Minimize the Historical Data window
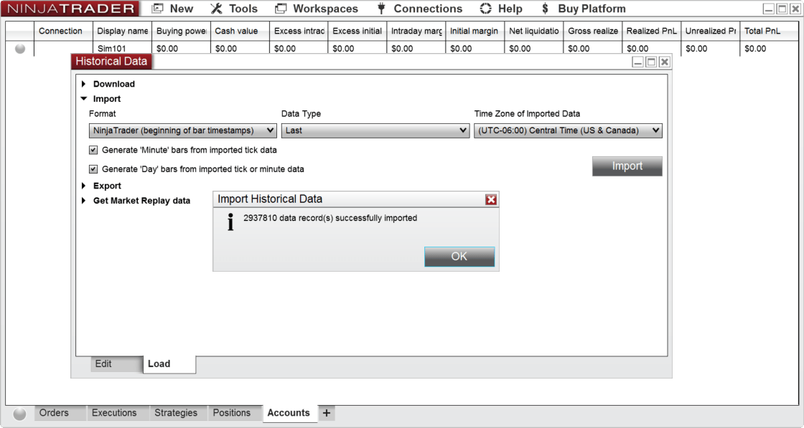 click(x=638, y=62)
